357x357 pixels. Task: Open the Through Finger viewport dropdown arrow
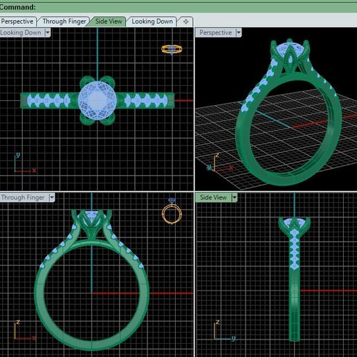[x=52, y=197]
